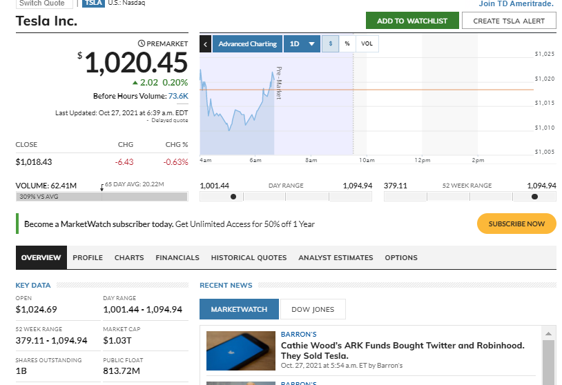Switch to the Charts tab
This screenshot has height=385, width=562.
pos(129,258)
